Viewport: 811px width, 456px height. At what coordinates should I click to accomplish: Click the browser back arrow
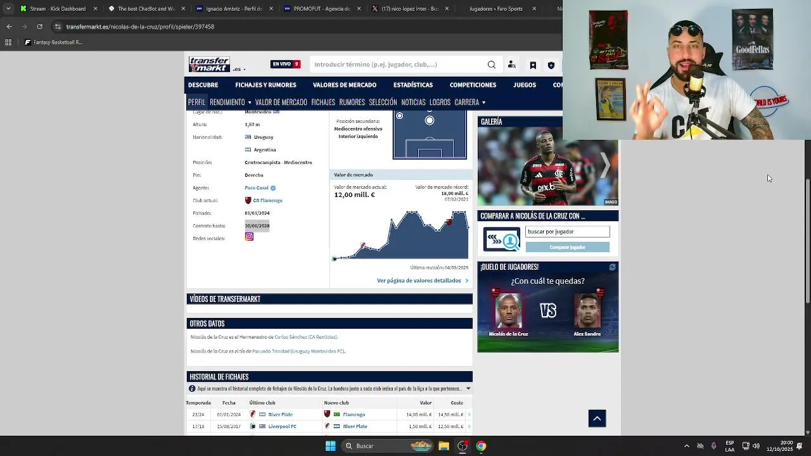(x=9, y=27)
